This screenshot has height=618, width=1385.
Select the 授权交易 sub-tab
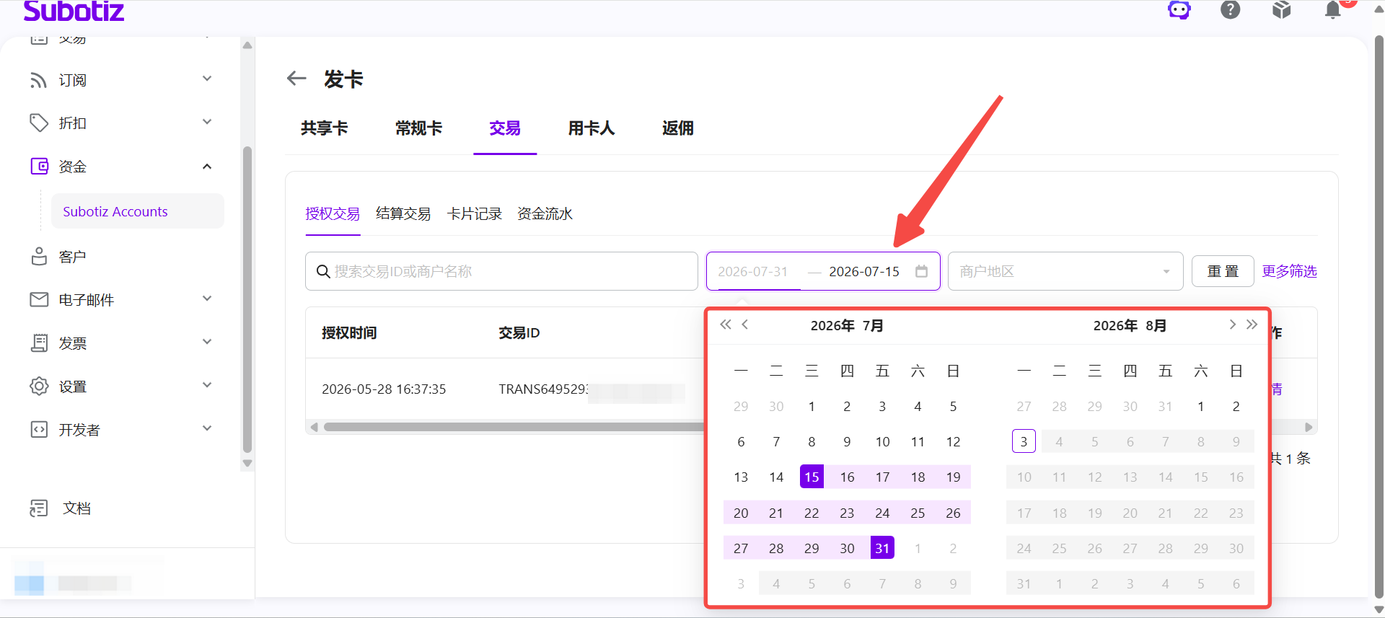[x=333, y=213]
